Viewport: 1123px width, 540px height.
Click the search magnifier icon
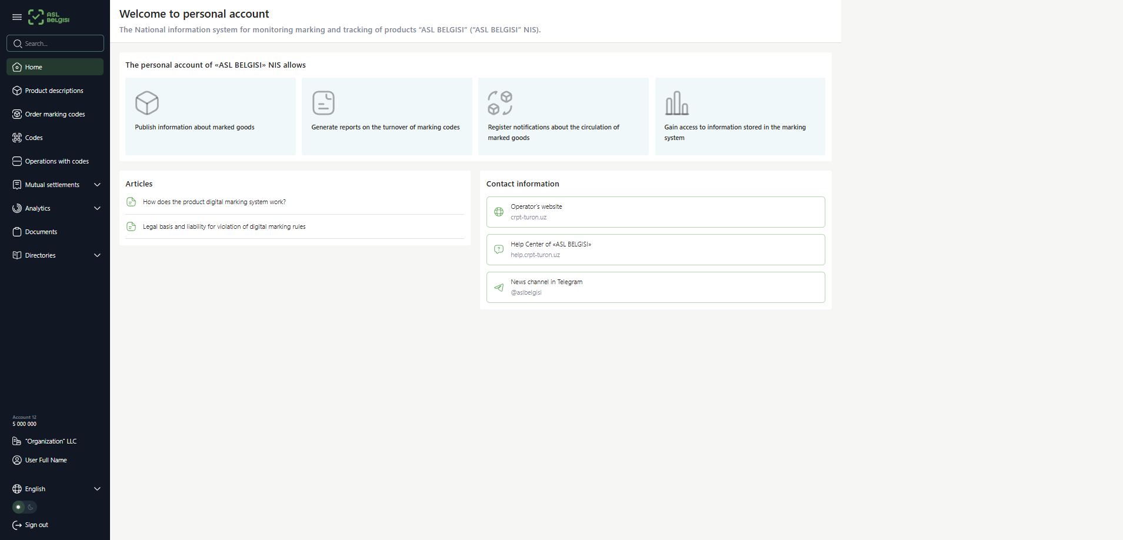point(18,44)
